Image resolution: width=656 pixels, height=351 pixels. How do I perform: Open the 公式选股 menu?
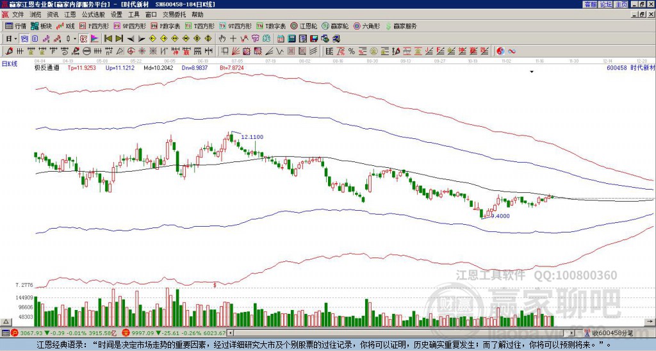click(94, 15)
